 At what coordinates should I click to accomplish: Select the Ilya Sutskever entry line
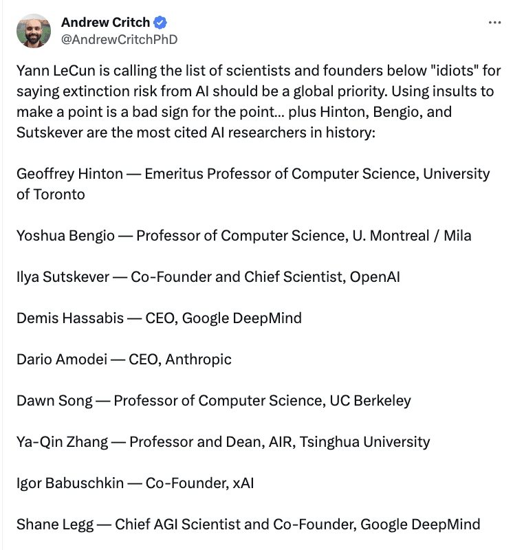(x=208, y=277)
